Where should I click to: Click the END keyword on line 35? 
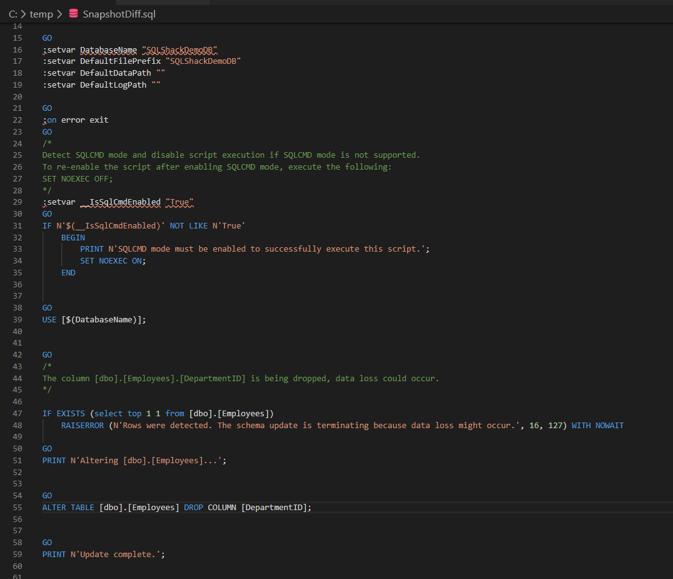[x=68, y=272]
